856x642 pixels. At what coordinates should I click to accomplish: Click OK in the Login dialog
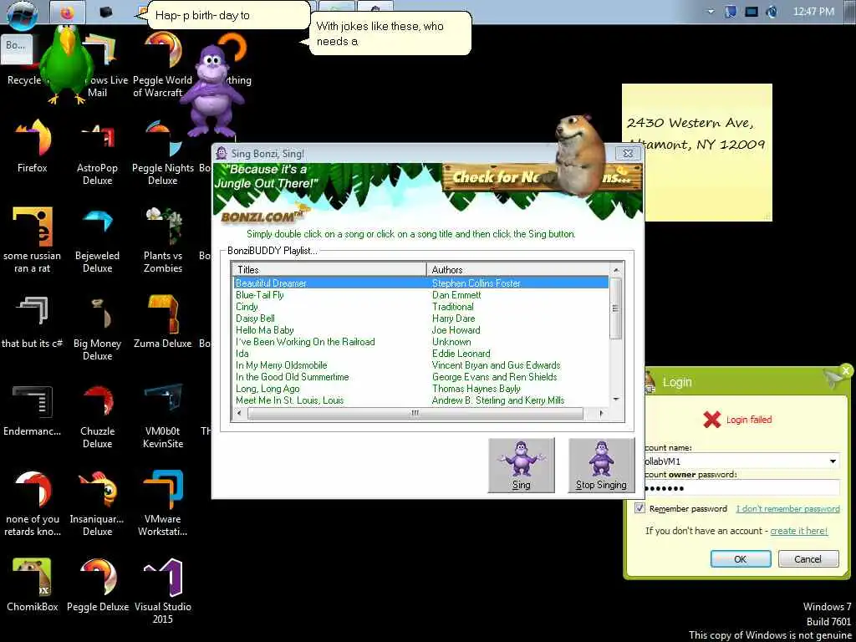pyautogui.click(x=741, y=559)
